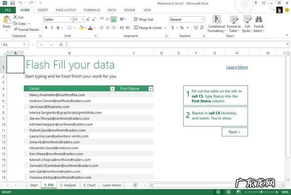Open the Calibri font name dropdown

click(x=70, y=20)
